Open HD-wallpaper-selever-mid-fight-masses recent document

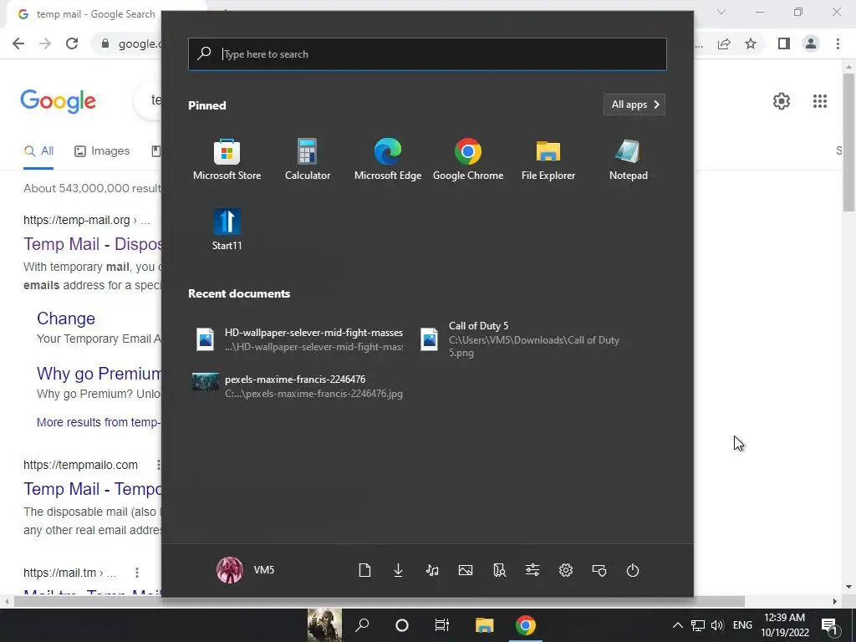click(299, 339)
